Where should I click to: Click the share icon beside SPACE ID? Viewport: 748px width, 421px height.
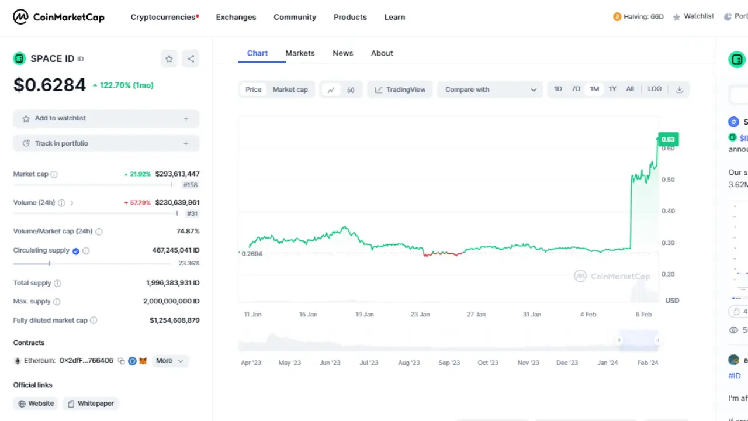(x=191, y=58)
